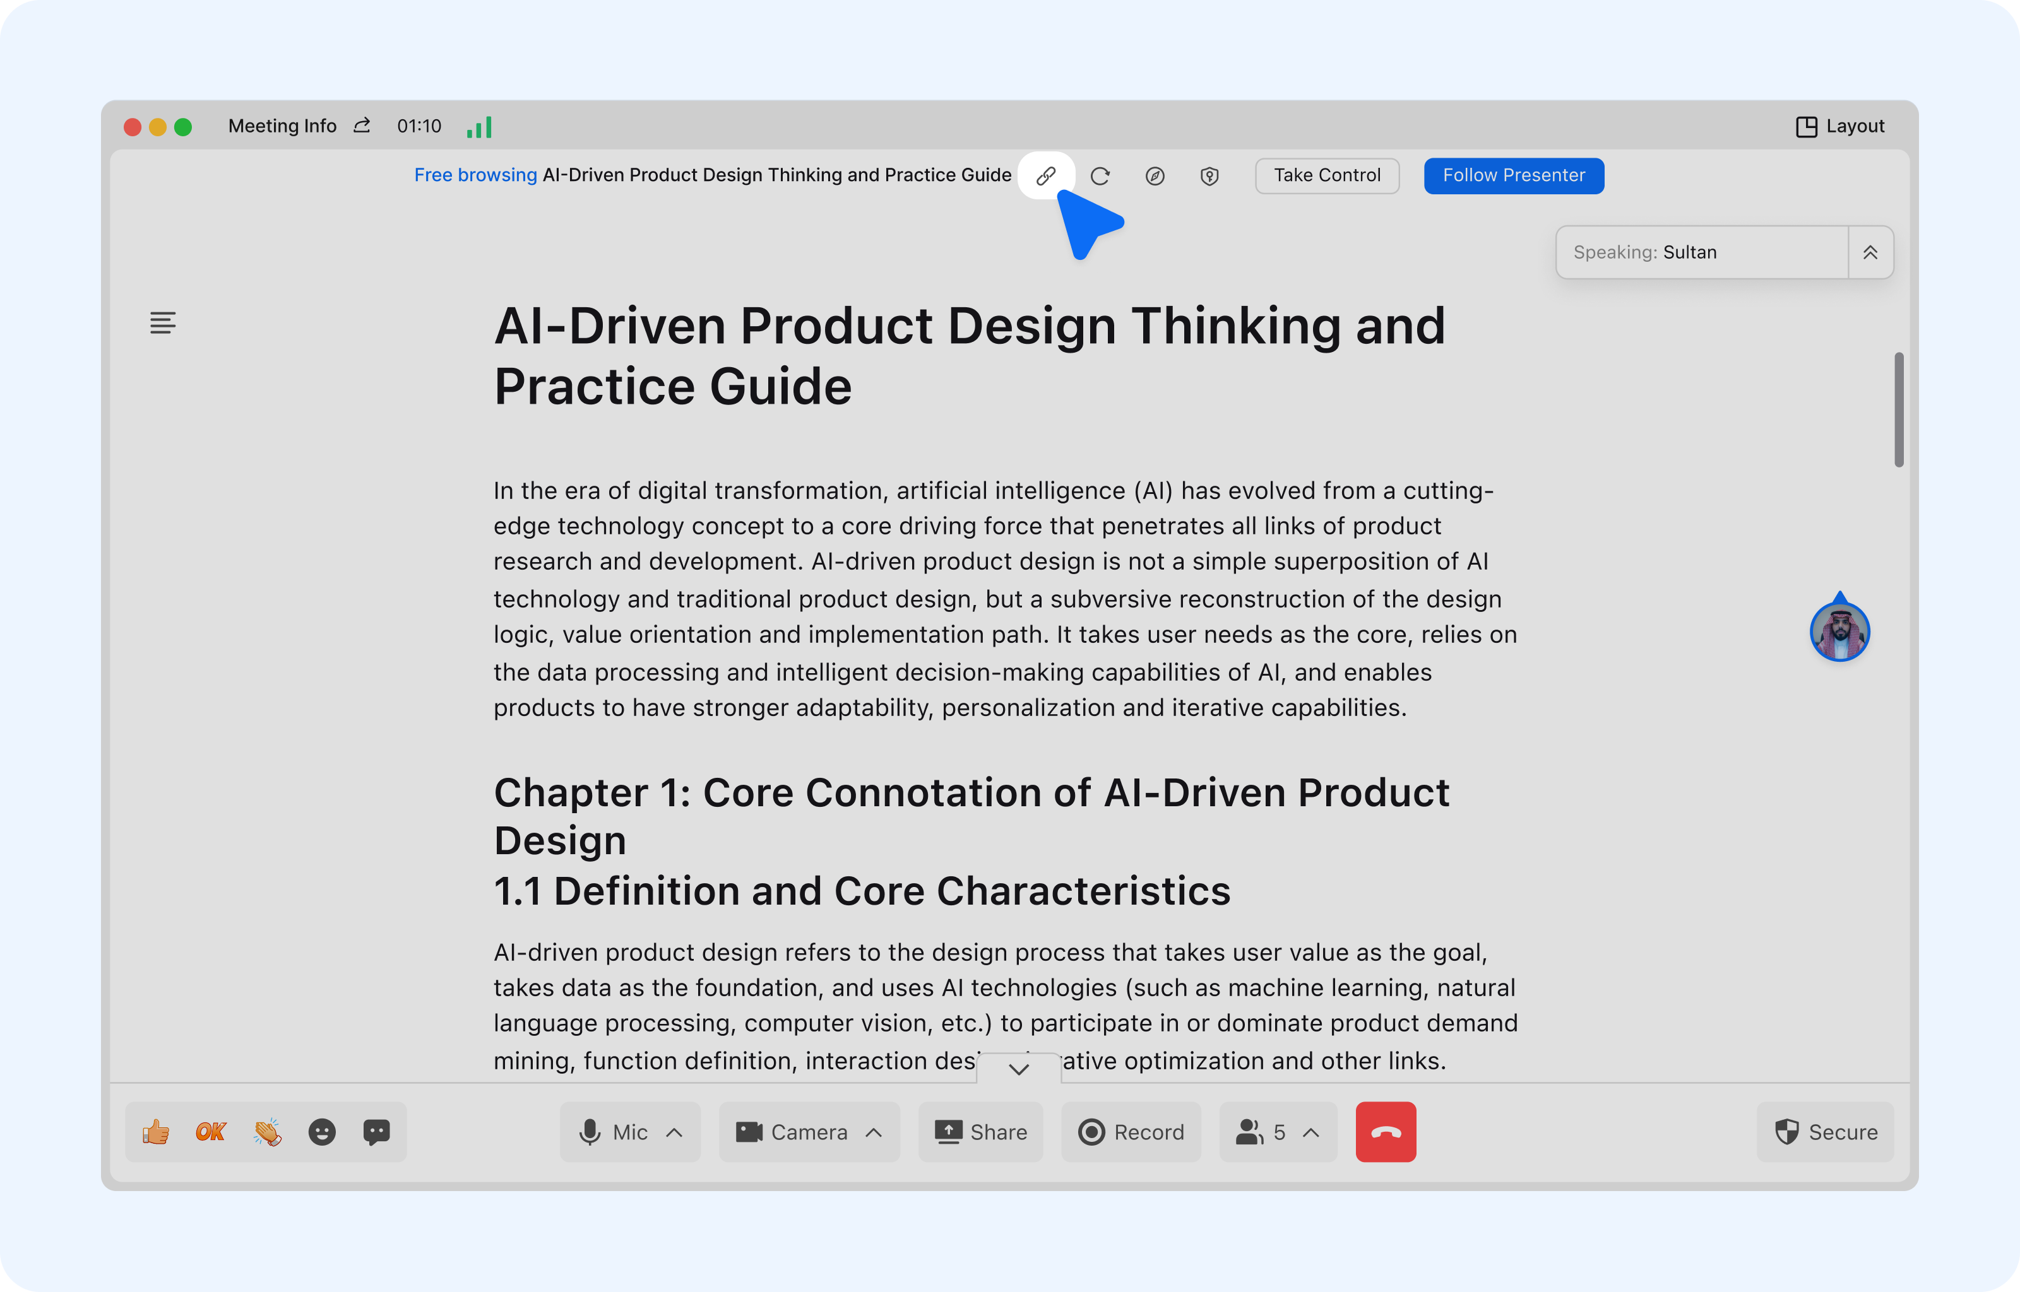Click the refresh document icon
Image resolution: width=2020 pixels, height=1292 pixels.
(1100, 175)
